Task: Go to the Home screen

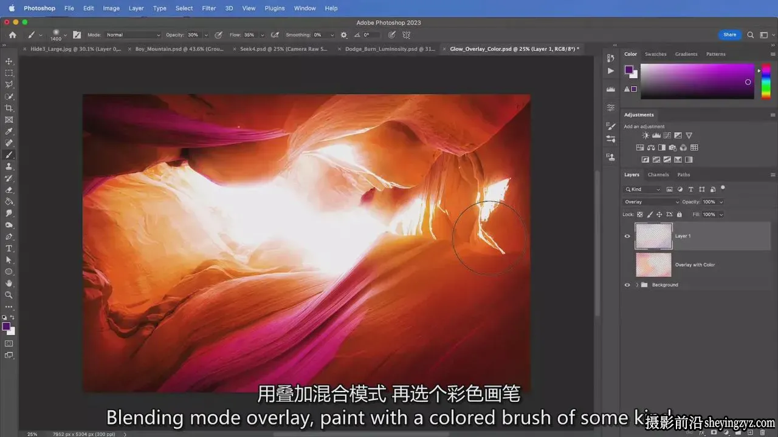Action: coord(12,35)
